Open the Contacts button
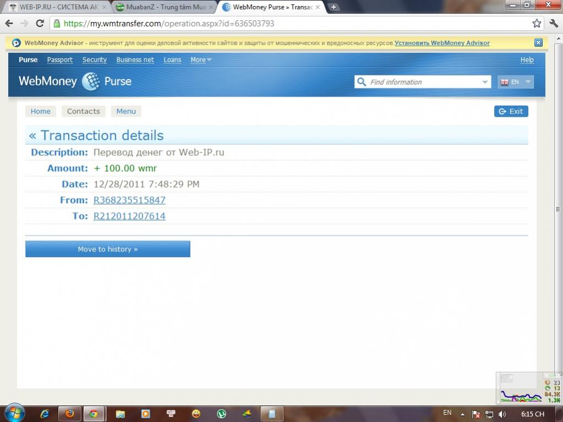Screen dimensions: 563x422 click(83, 111)
